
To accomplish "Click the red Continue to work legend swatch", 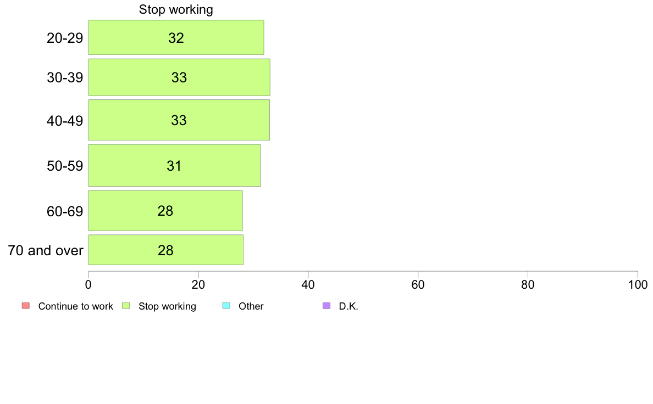I will (26, 306).
